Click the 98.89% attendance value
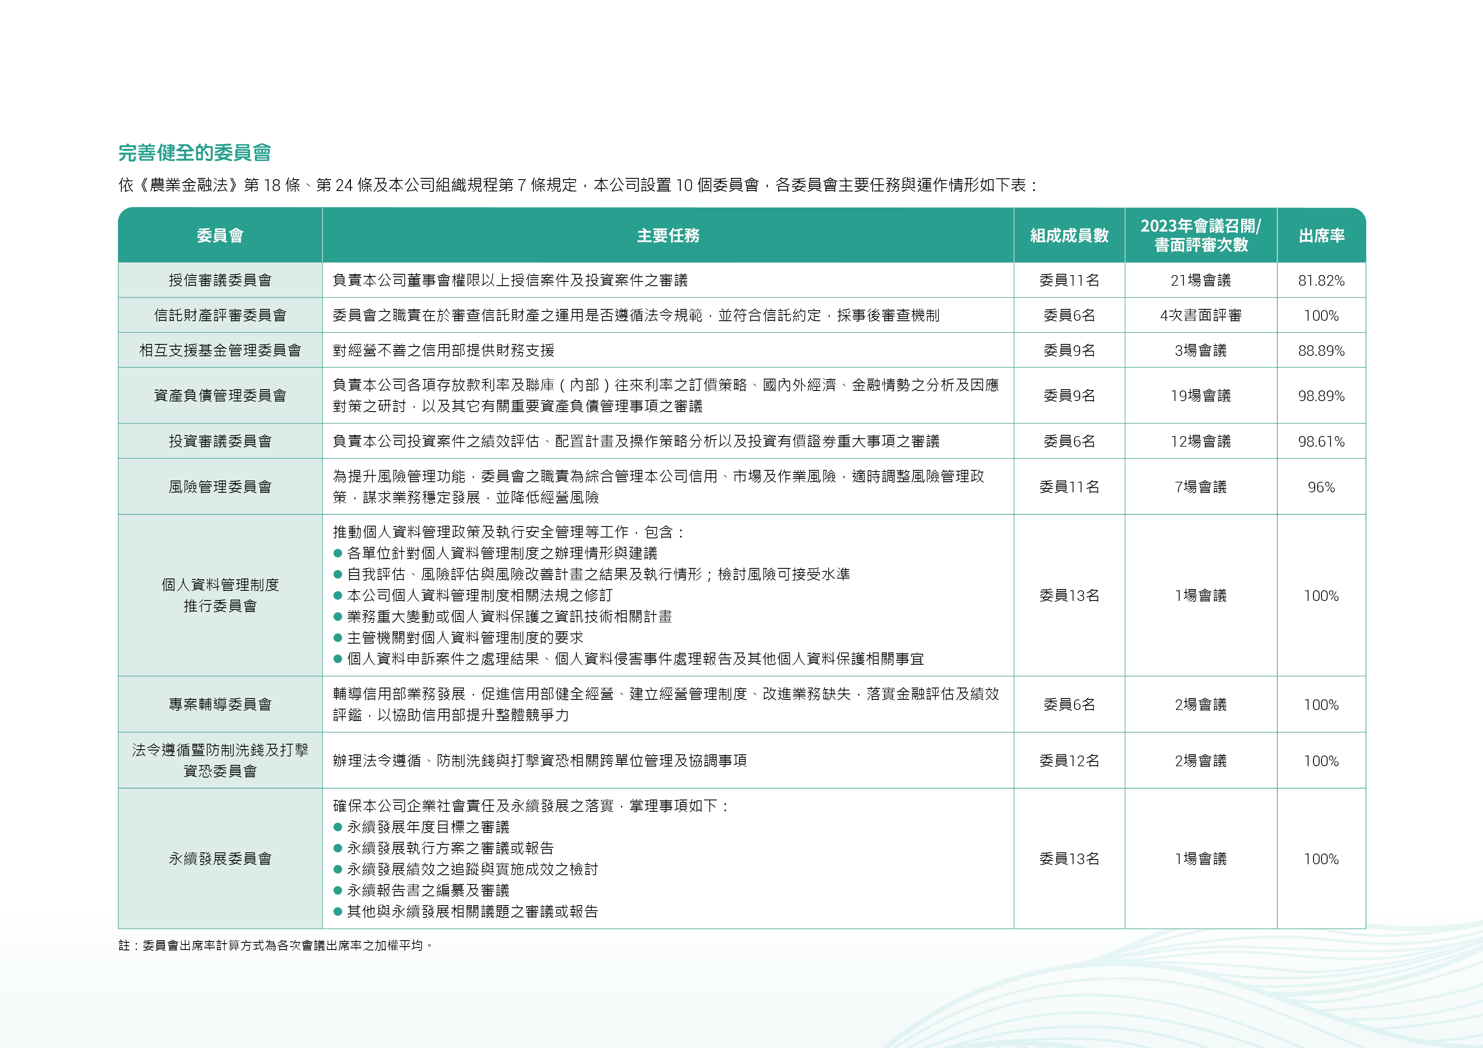Image resolution: width=1483 pixels, height=1048 pixels. 1322,396
